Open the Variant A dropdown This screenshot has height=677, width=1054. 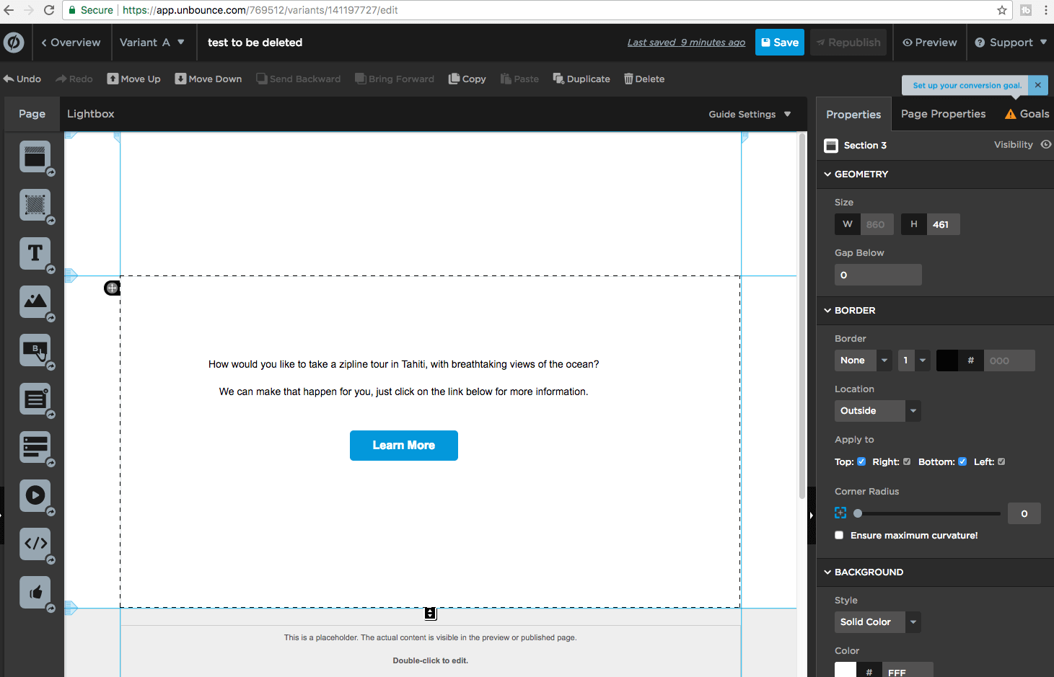coord(152,43)
